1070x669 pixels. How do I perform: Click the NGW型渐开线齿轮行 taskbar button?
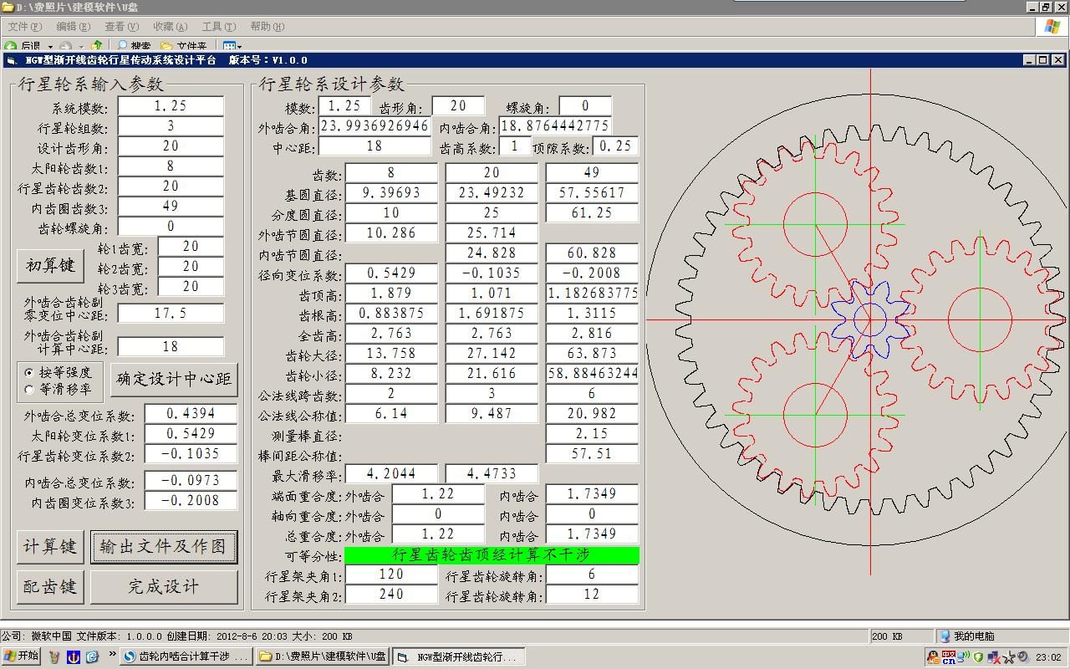459,657
